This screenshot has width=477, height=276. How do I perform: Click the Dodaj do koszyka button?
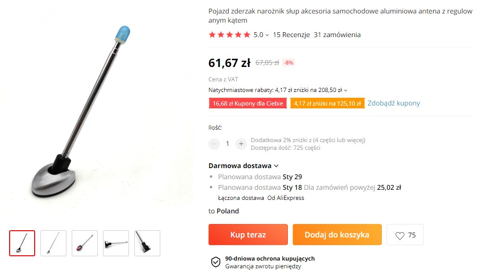click(x=337, y=235)
